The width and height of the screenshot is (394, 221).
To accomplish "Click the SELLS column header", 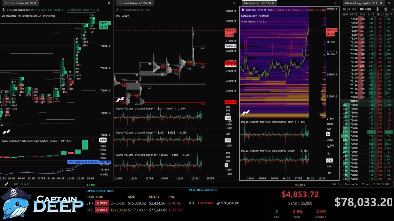I will pyautogui.click(x=380, y=14).
